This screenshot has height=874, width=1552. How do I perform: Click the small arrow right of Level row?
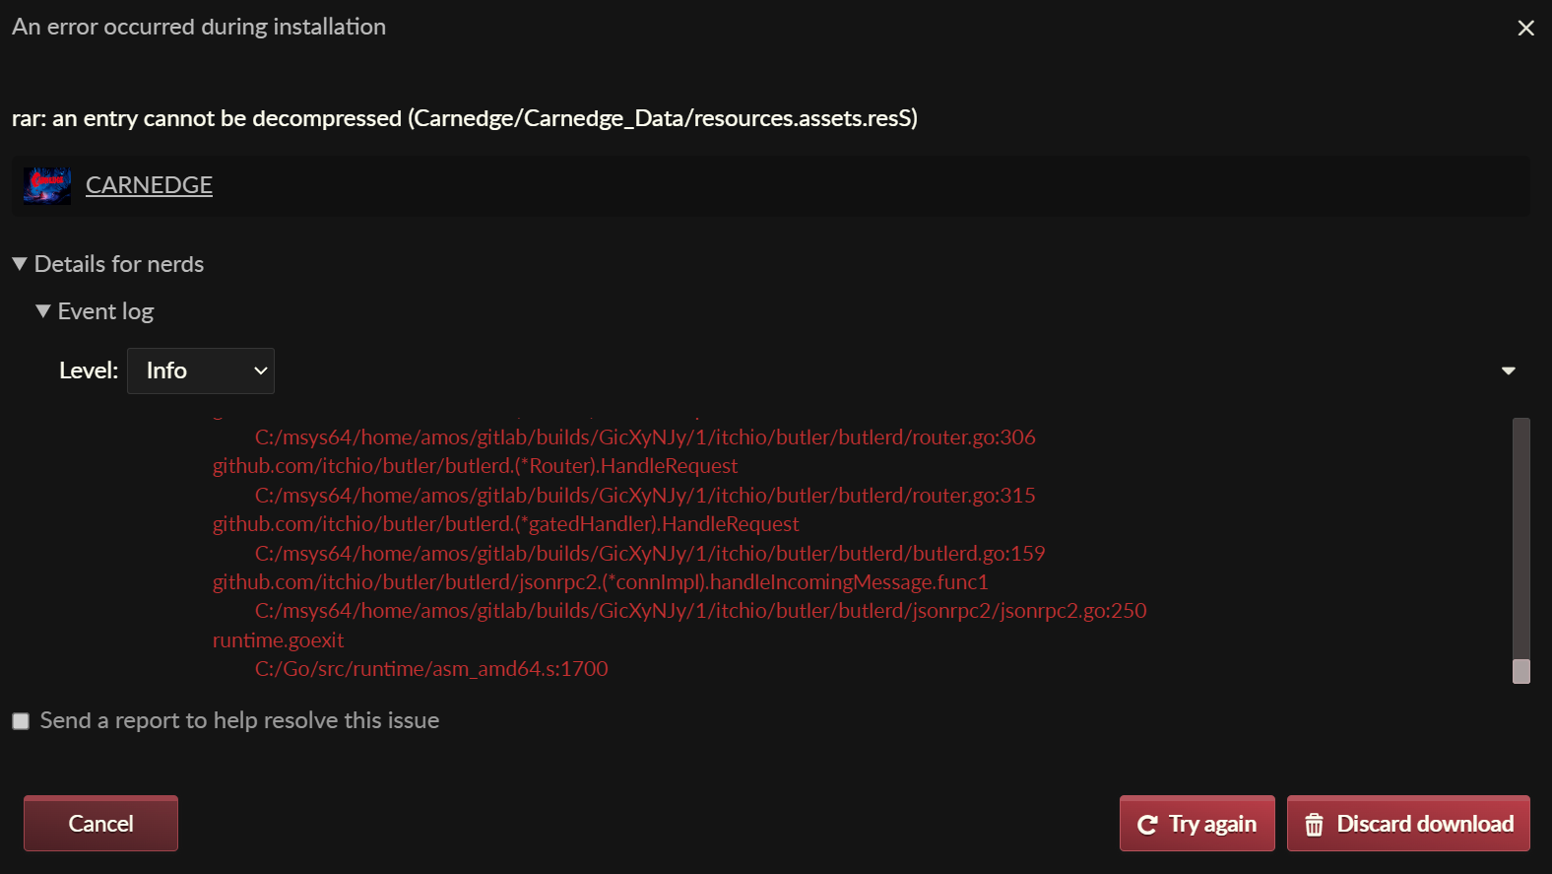pyautogui.click(x=1508, y=371)
